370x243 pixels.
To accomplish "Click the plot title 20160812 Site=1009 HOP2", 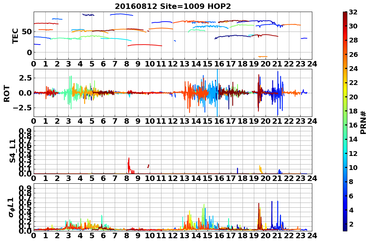I will pyautogui.click(x=173, y=7).
